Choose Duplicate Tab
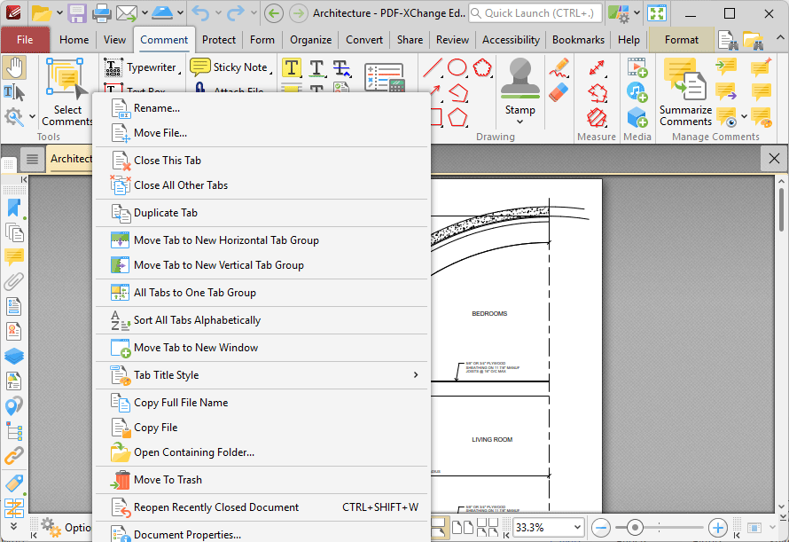 tap(262, 213)
